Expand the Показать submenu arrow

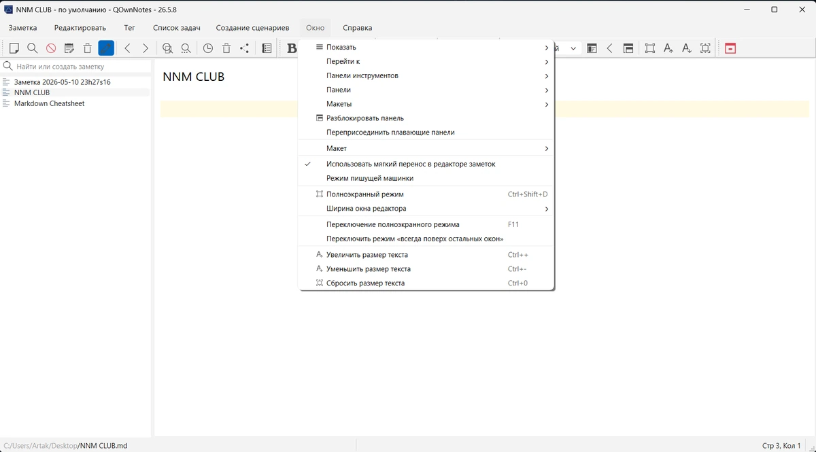click(547, 48)
